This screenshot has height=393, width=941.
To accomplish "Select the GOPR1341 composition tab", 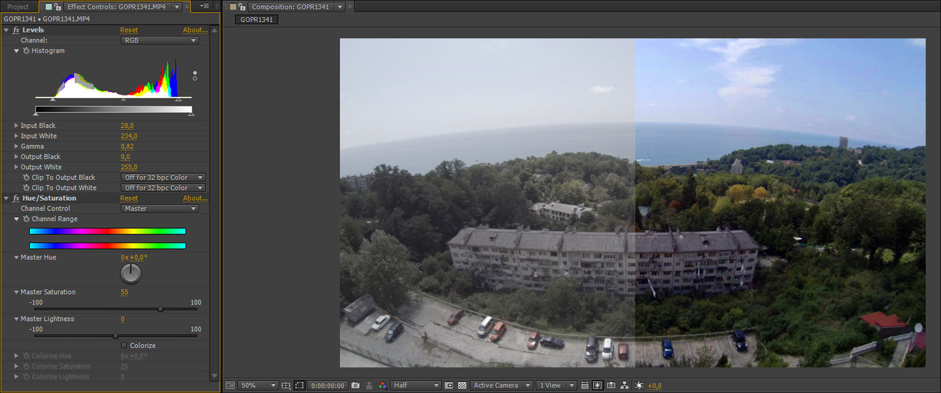I will click(257, 20).
